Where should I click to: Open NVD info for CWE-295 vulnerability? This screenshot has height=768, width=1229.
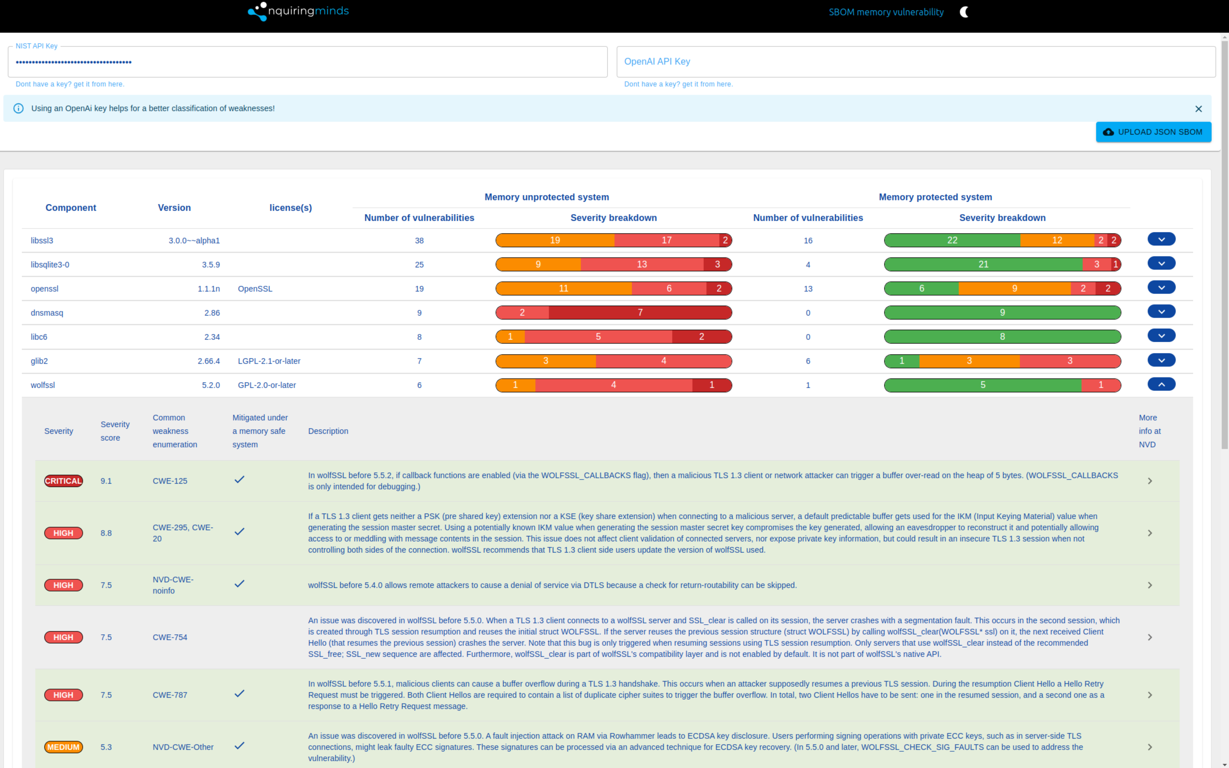(1150, 533)
